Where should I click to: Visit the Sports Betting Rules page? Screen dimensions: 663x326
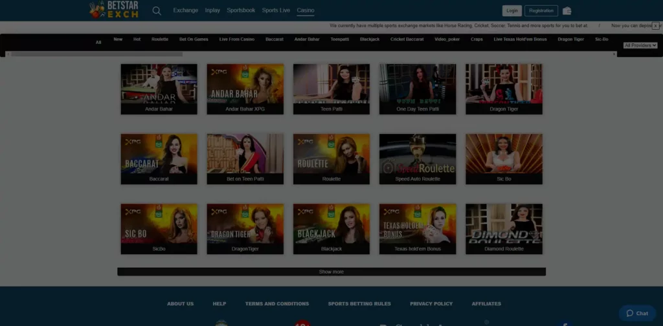click(359, 303)
